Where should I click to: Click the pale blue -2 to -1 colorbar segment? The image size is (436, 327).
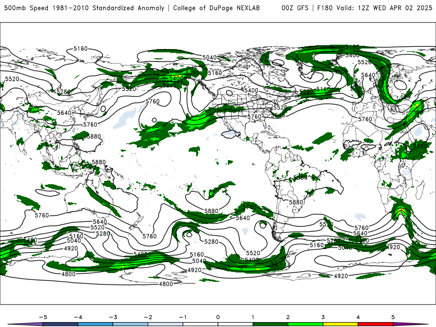pyautogui.click(x=166, y=324)
